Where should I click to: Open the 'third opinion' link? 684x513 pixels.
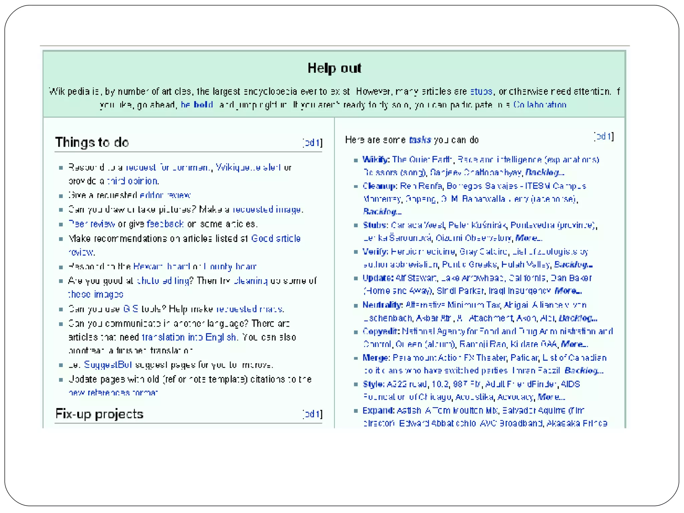pyautogui.click(x=133, y=181)
